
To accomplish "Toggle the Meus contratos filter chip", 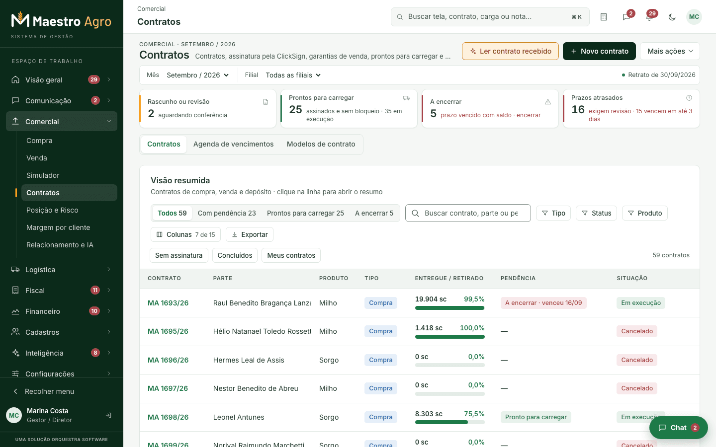I will pos(291,255).
